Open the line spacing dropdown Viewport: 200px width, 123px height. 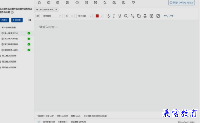click(84, 16)
